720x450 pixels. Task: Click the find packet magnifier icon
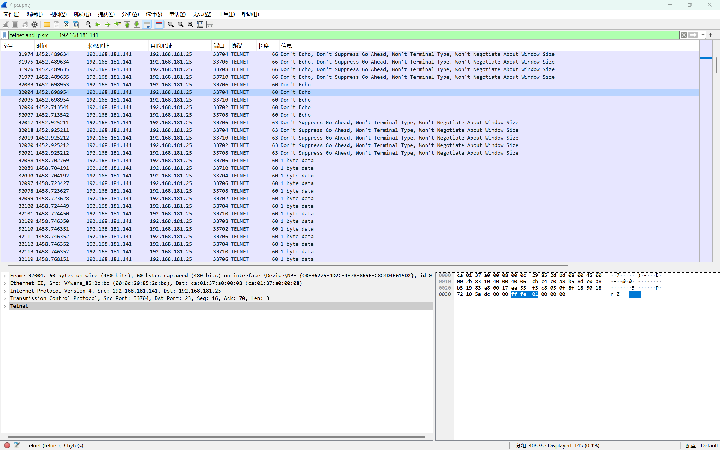(x=88, y=24)
